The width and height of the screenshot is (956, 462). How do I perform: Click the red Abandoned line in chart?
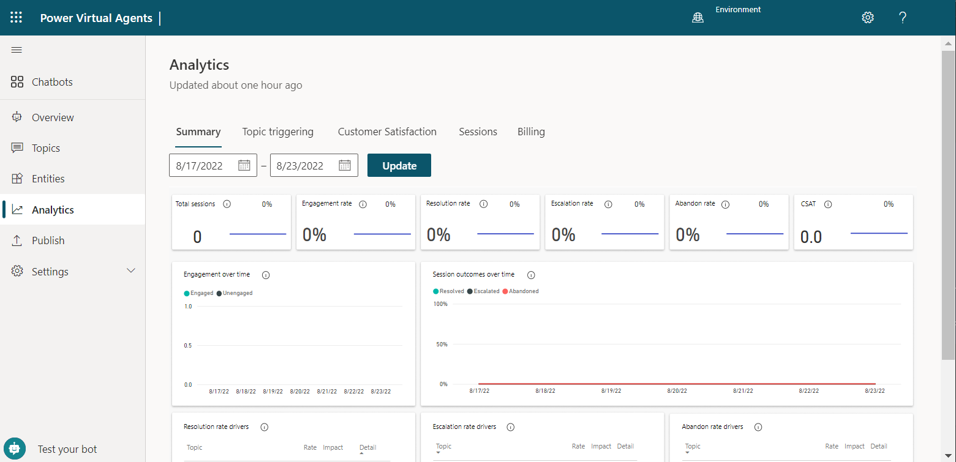click(x=677, y=384)
